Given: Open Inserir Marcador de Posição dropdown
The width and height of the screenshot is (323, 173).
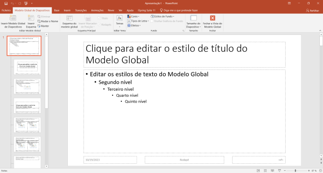Looking at the screenshot, I should coord(88,22).
